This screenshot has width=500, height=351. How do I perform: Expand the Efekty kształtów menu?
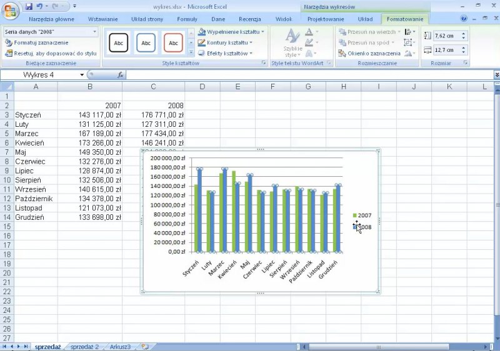(x=229, y=54)
